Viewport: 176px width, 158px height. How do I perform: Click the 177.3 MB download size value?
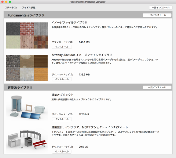[84, 114]
